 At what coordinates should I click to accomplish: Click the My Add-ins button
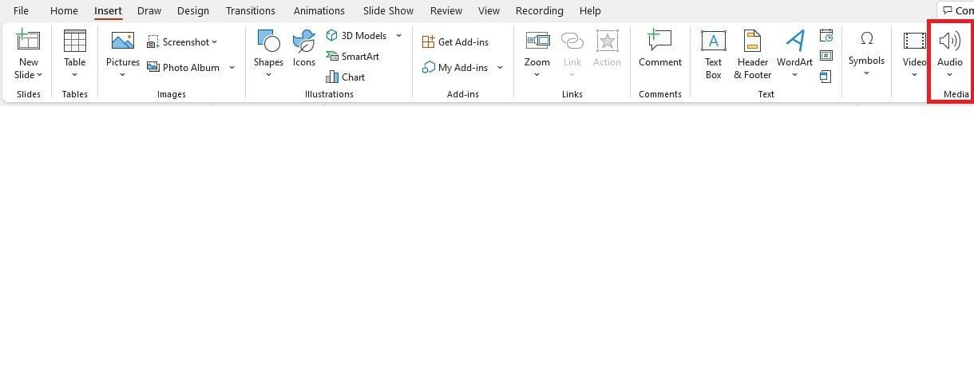455,68
